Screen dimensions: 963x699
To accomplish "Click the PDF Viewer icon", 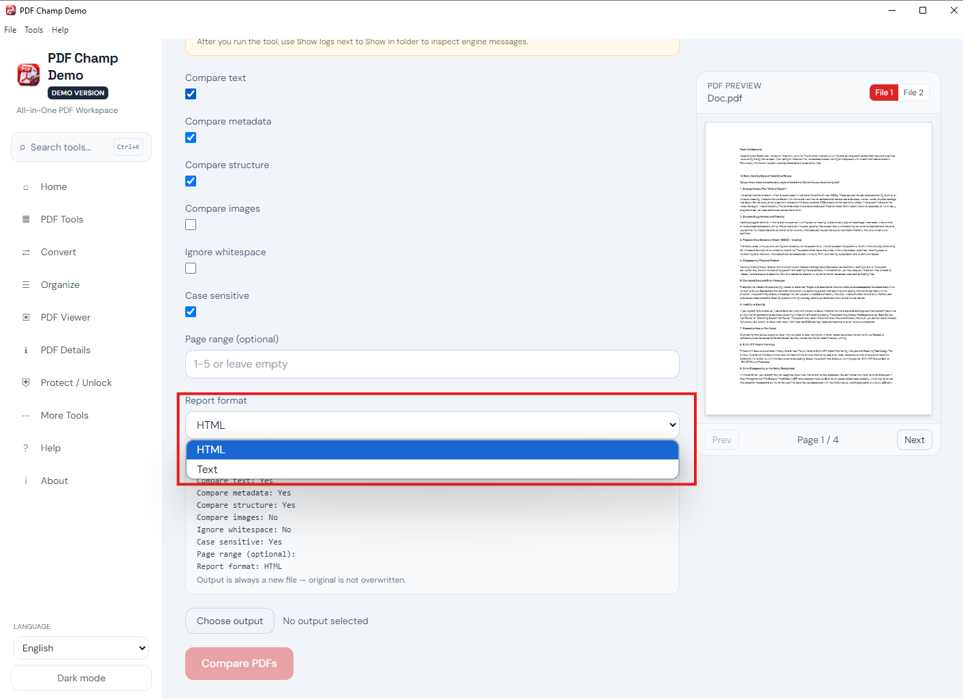I will click(26, 318).
